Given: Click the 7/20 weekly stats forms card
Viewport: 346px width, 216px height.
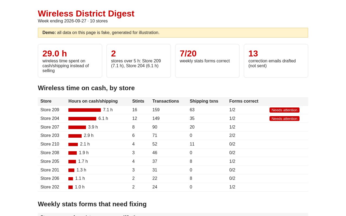Looking at the screenshot, I should click(x=207, y=61).
